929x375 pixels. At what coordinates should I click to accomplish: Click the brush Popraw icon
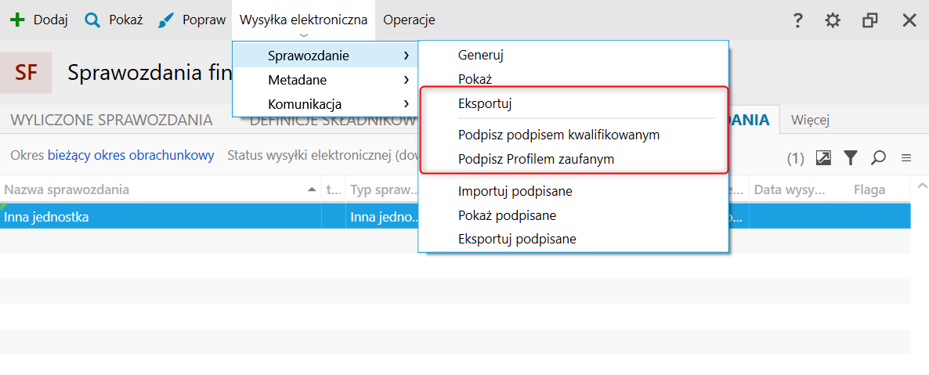167,20
